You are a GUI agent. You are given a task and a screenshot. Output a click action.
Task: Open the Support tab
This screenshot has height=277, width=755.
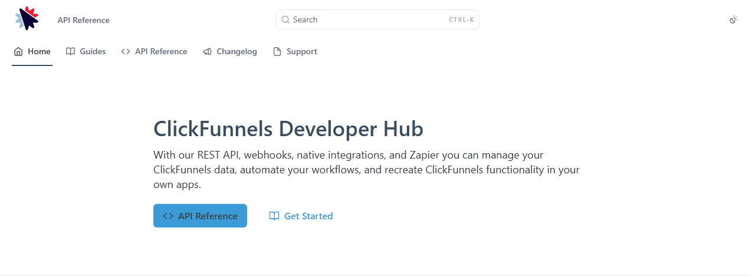coord(295,52)
